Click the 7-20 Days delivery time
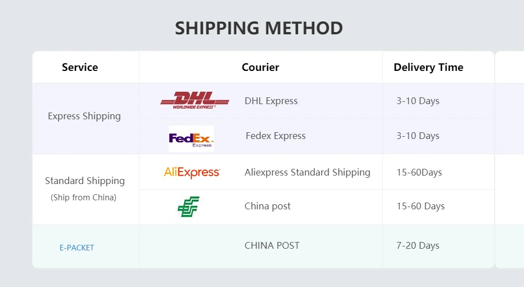Screen dimensions: 524x287 click(418, 245)
